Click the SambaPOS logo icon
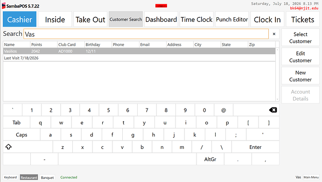322x182 pixels. click(4, 6)
